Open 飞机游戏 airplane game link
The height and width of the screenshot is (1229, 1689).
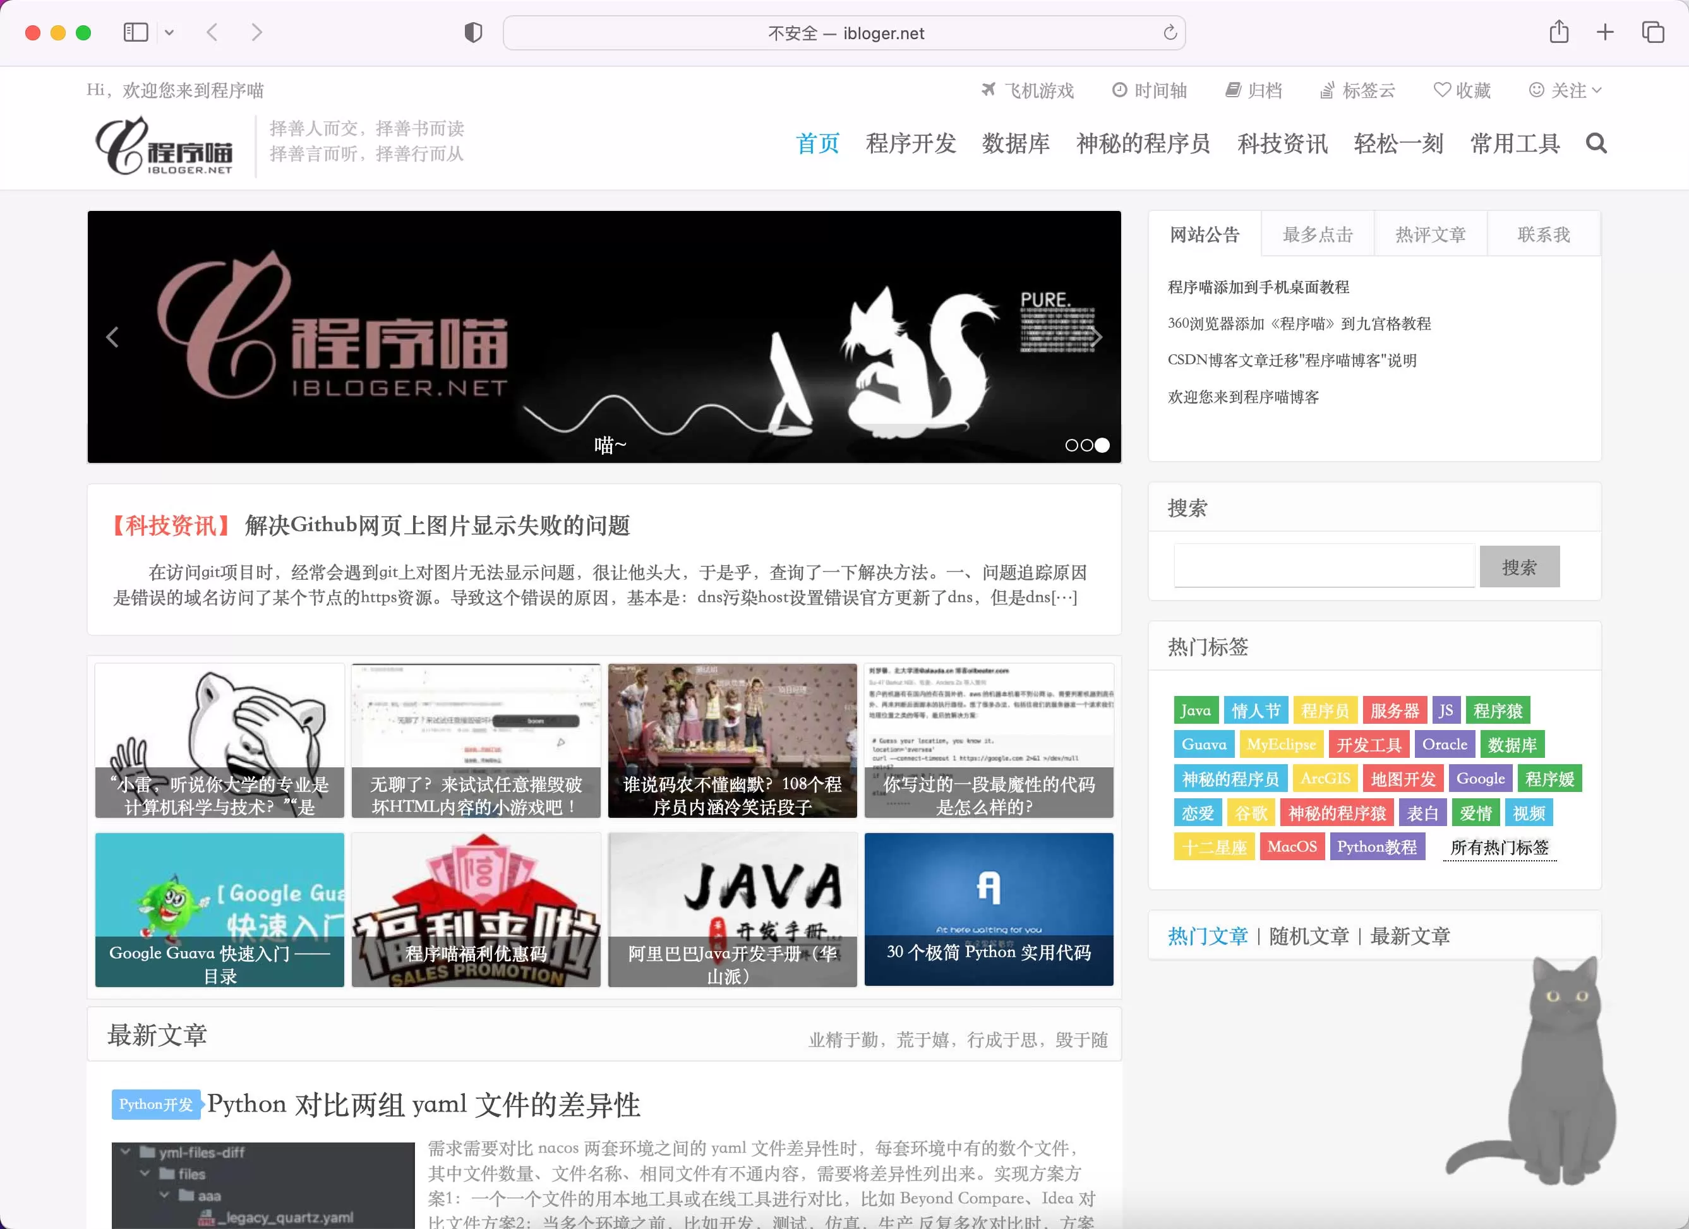point(1027,90)
